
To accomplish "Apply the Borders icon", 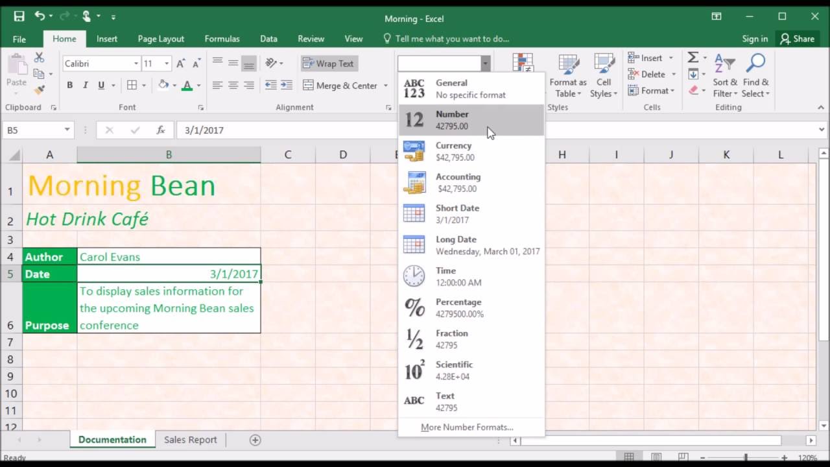I will [x=132, y=85].
